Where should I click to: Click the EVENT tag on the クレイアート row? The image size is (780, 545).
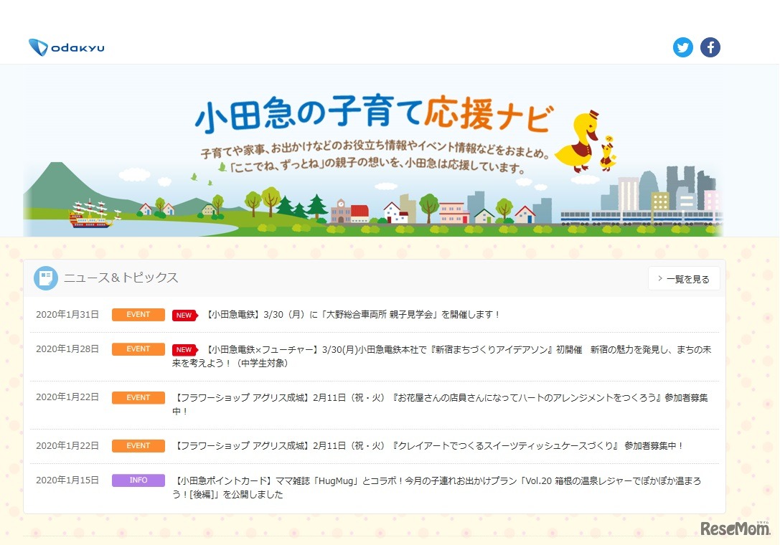138,446
